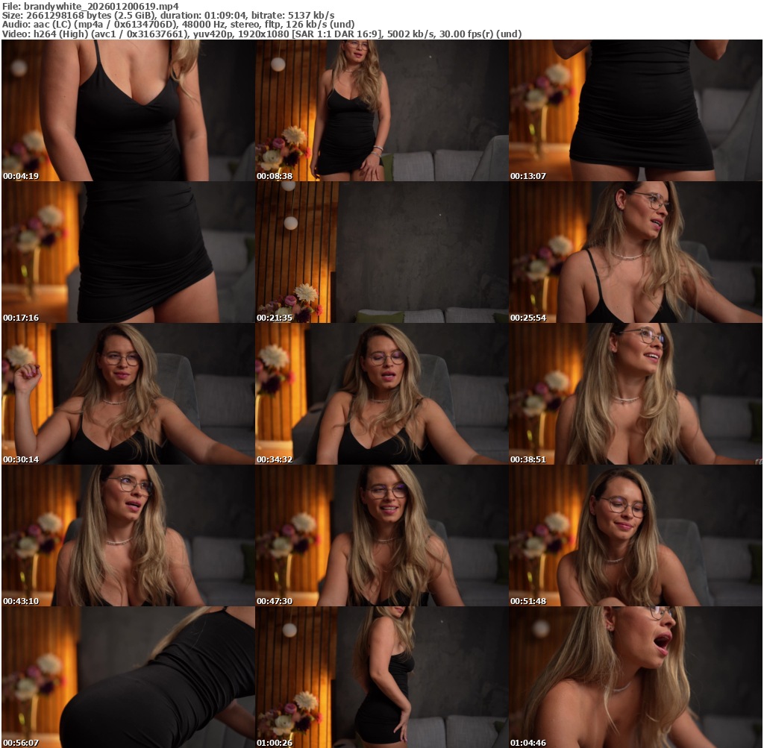Click the thumbnail at 00:25:54
The height and width of the screenshot is (748, 764).
(636, 252)
